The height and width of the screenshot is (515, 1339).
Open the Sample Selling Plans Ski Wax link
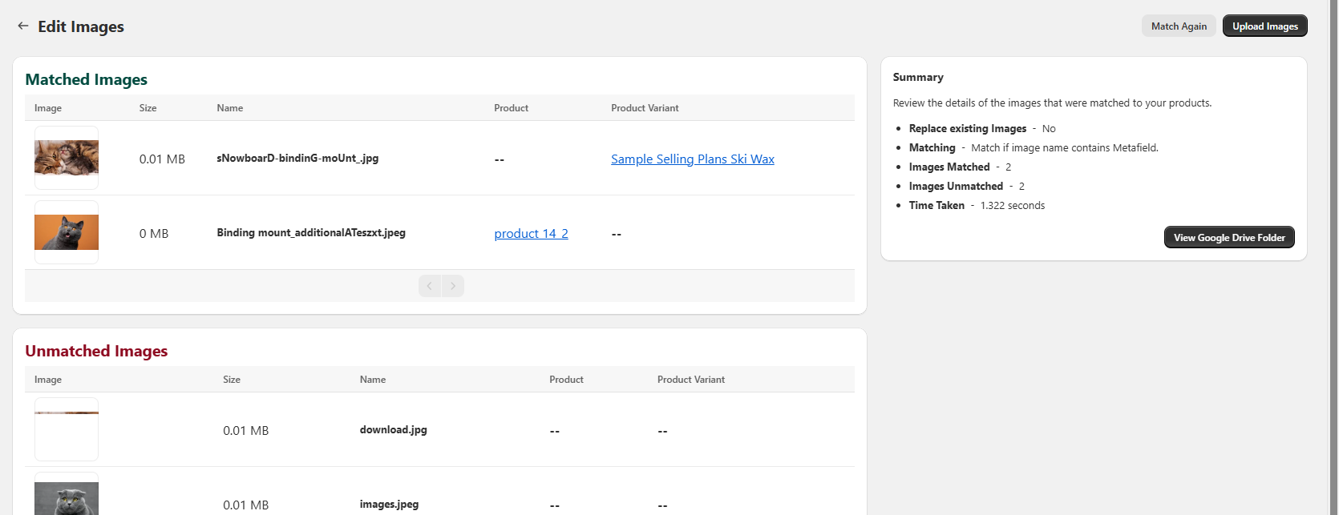pos(692,159)
